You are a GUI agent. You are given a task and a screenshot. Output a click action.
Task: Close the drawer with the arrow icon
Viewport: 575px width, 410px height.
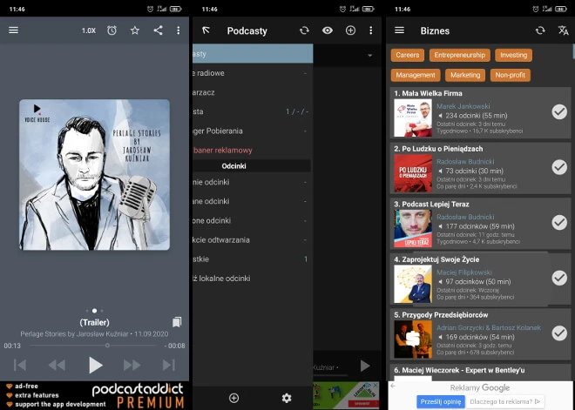206,30
